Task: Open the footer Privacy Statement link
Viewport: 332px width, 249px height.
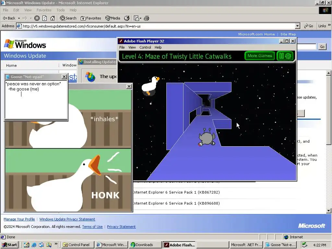Action: pyautogui.click(x=121, y=227)
